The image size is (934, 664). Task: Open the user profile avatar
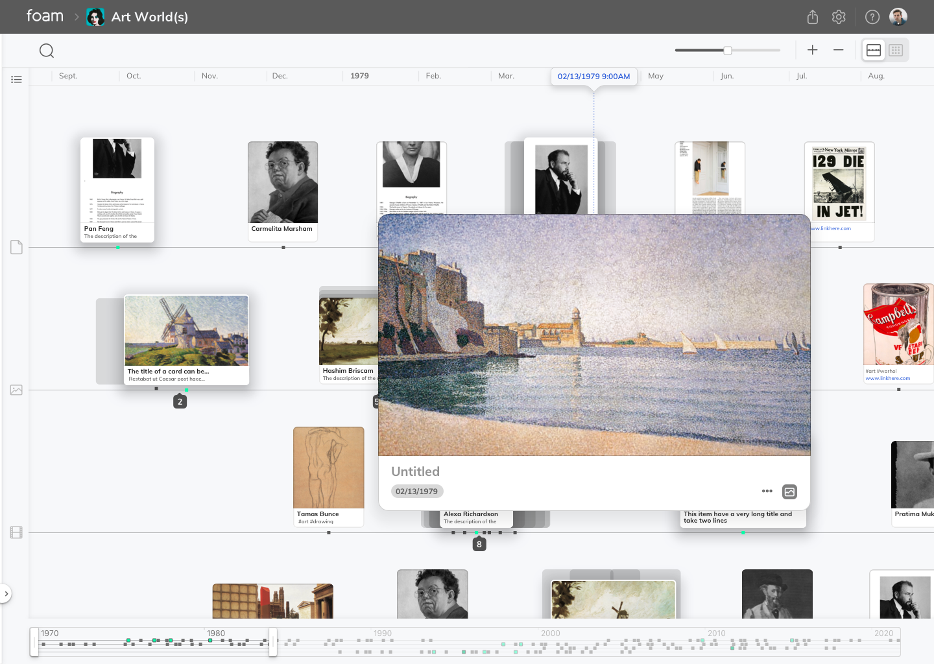(x=898, y=17)
